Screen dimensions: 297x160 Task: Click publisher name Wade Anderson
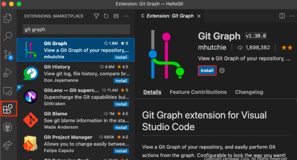tap(61, 127)
